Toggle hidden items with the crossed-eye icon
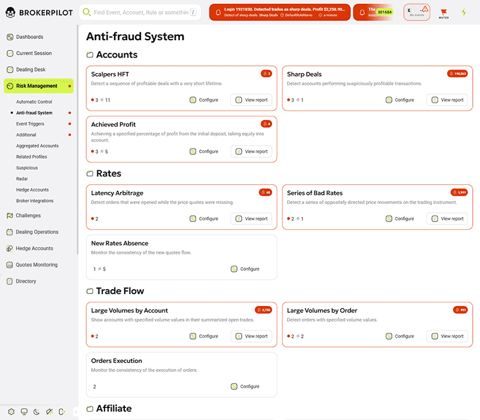The height and width of the screenshot is (420, 480). [50, 412]
